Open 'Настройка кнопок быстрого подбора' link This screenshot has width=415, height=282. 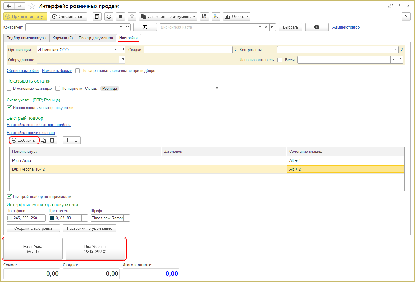[x=39, y=125]
